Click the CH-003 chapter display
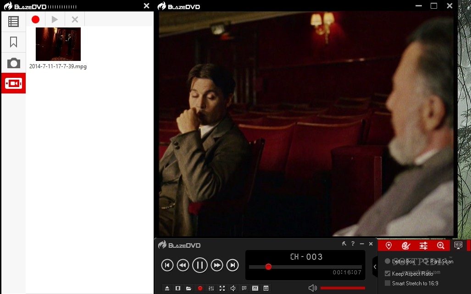471x294 pixels. [306, 257]
